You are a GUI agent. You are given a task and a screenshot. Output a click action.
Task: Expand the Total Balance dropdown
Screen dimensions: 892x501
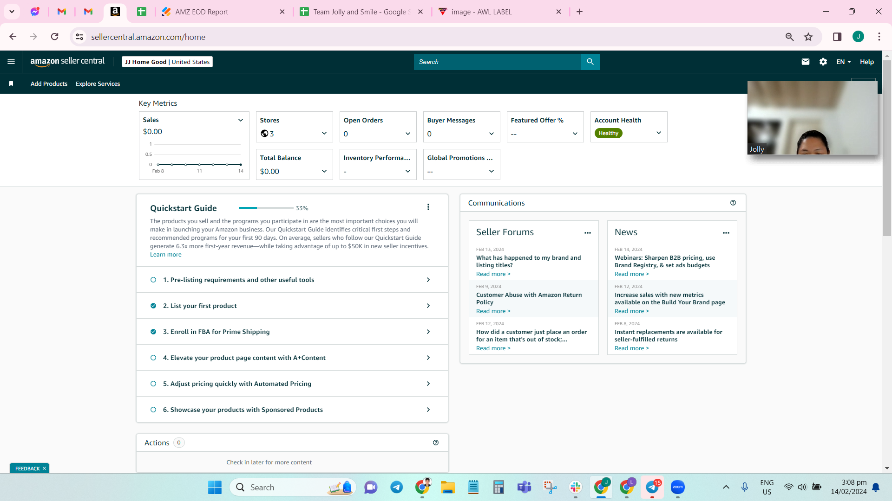point(324,171)
